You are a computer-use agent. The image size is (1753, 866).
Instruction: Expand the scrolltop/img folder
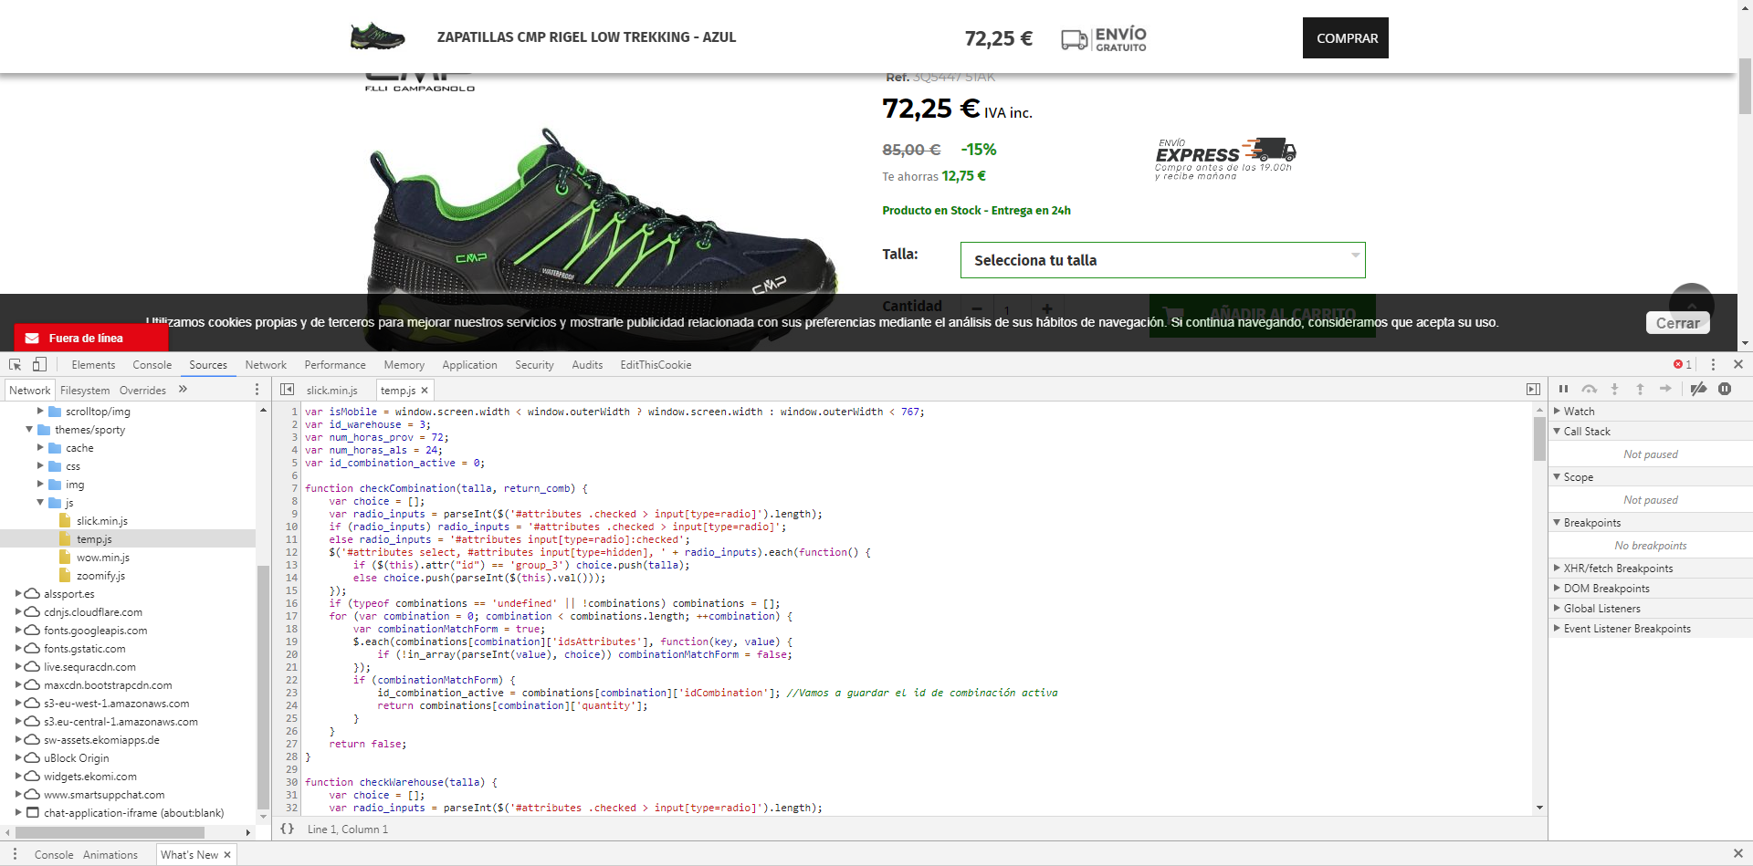[40, 412]
